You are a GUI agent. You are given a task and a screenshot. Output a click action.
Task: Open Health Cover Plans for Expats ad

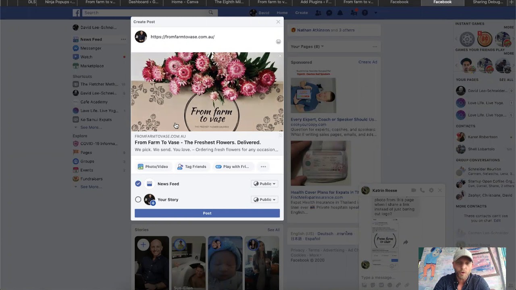(x=325, y=193)
